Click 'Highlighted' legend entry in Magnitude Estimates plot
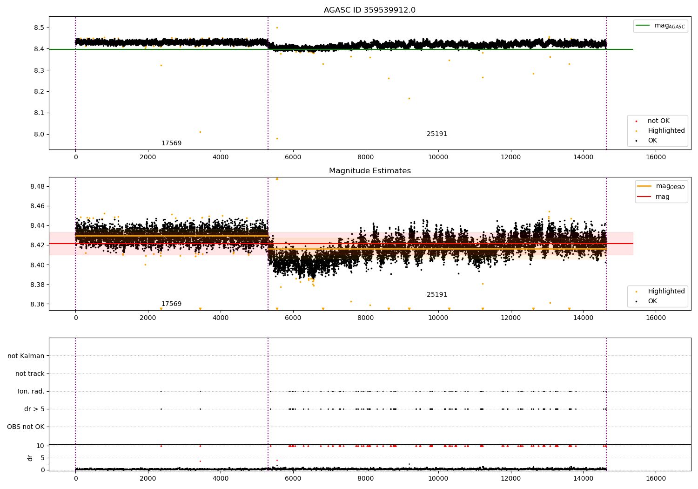Screen dimensions: 698x489 (x=661, y=292)
